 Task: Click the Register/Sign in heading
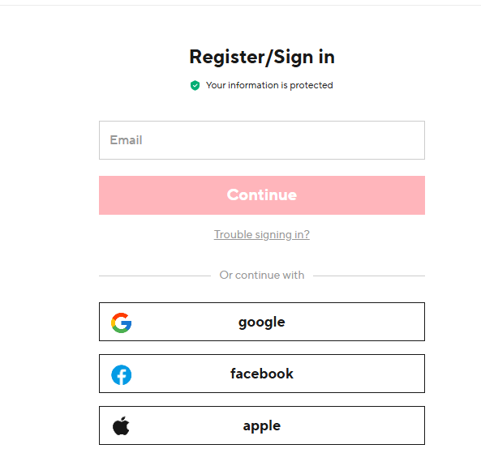262,57
